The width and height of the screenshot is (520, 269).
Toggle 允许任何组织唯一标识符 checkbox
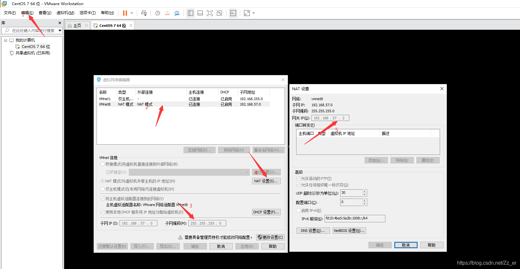coord(298,185)
